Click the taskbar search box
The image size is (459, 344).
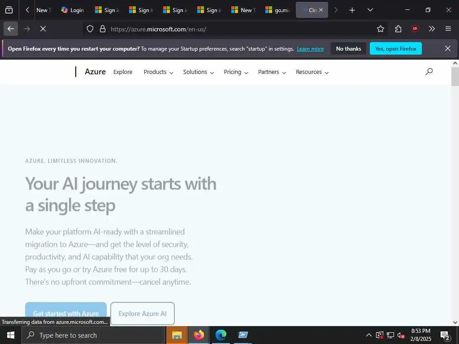pos(94,335)
